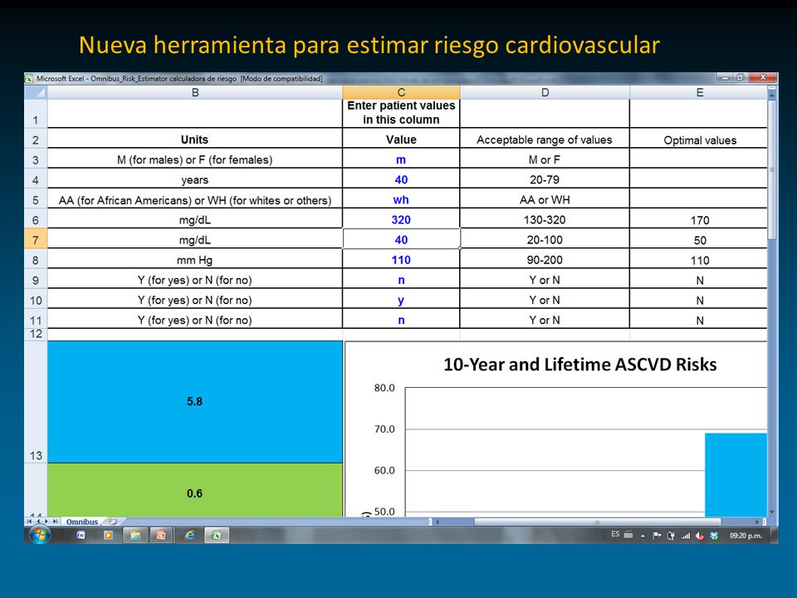Open the red PowerPoint-like taskbar icon

point(162,535)
